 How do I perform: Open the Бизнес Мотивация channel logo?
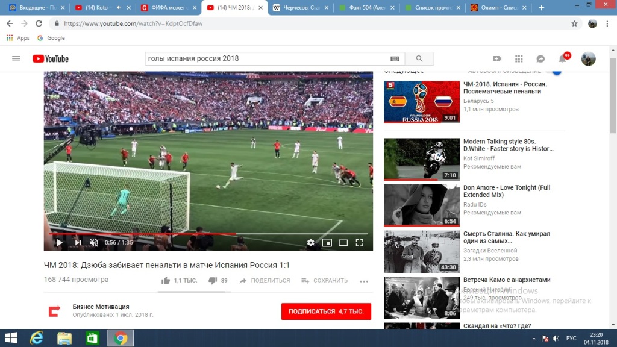pos(54,311)
